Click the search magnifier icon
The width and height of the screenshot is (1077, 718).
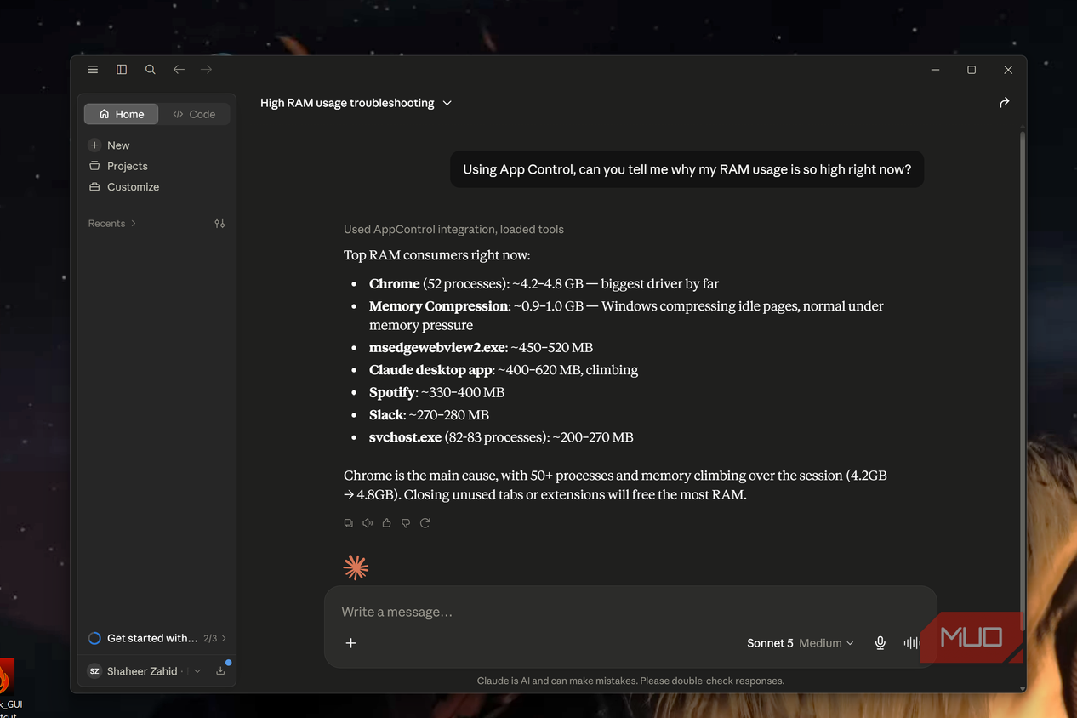pos(151,70)
